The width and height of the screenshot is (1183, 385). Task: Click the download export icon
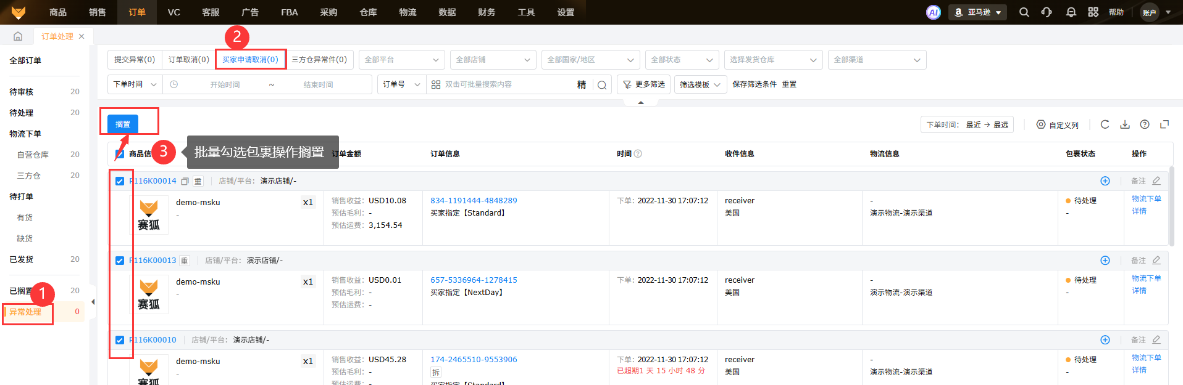pos(1124,124)
